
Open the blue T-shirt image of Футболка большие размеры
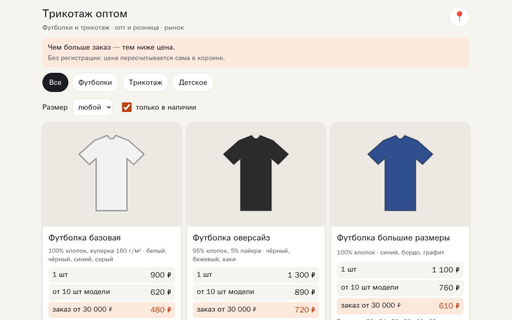tap(400, 173)
